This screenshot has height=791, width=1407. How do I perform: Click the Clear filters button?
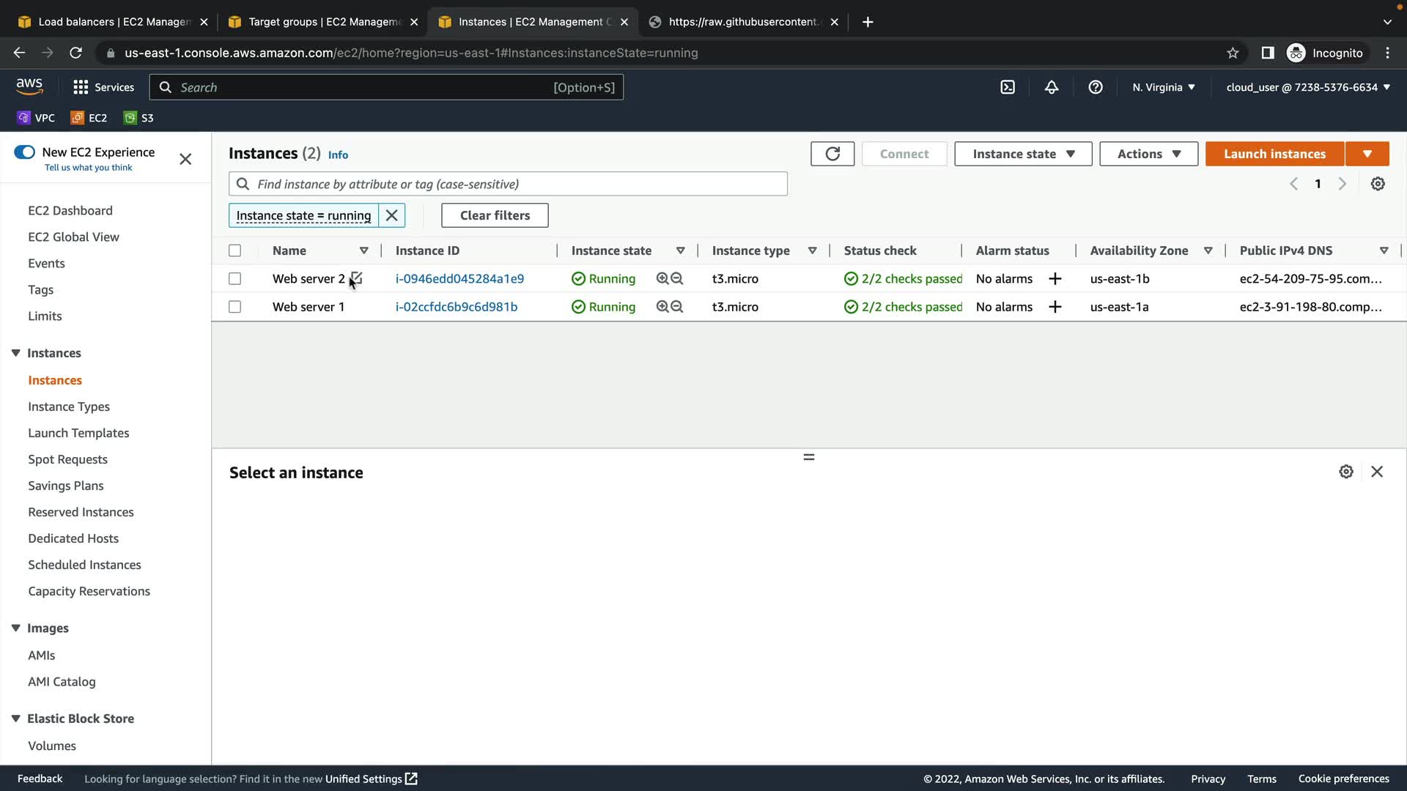coord(495,215)
